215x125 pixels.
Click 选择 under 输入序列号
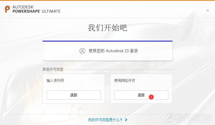(x=74, y=95)
